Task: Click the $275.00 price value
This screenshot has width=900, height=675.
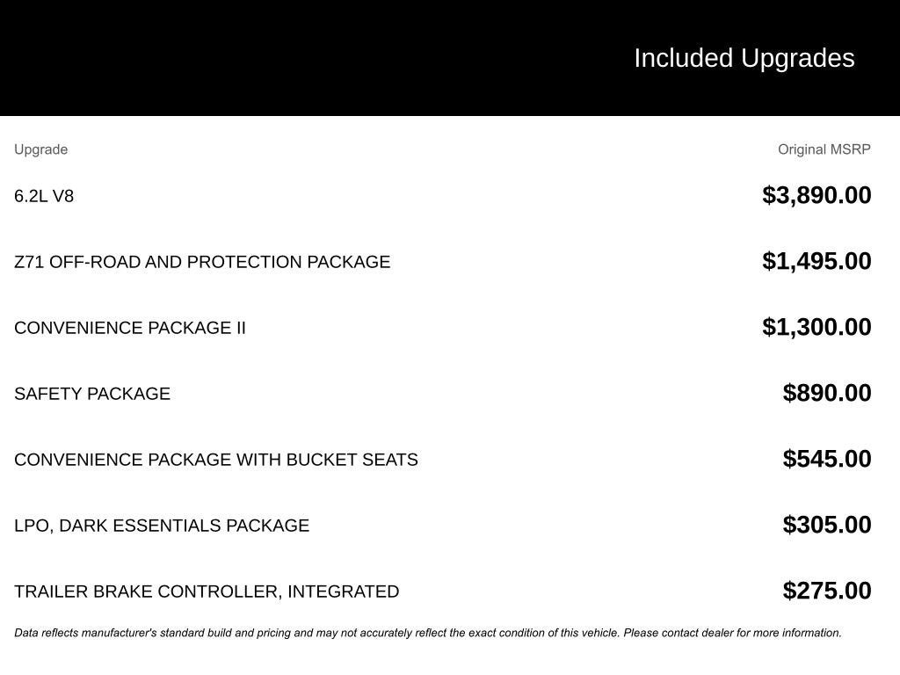Action: pos(827,592)
